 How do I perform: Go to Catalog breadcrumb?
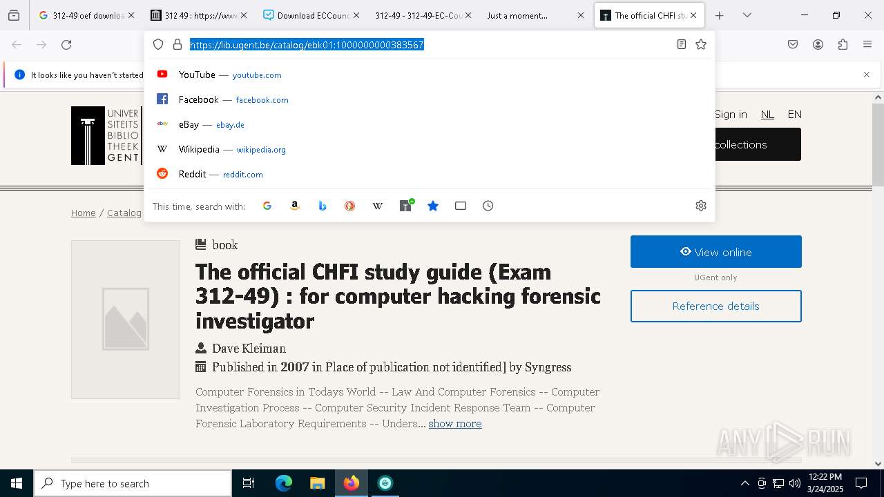pyautogui.click(x=124, y=213)
